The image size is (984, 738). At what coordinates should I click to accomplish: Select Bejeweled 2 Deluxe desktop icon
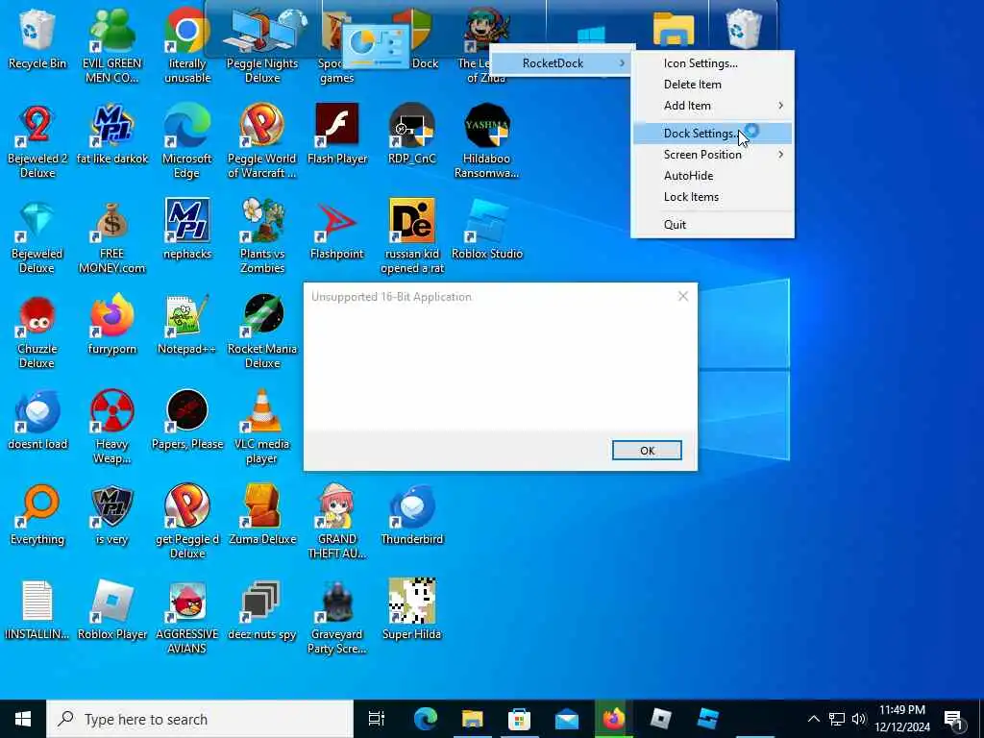pyautogui.click(x=37, y=141)
